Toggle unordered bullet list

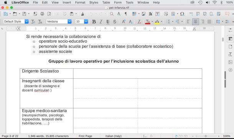pyautogui.click(x=168, y=22)
